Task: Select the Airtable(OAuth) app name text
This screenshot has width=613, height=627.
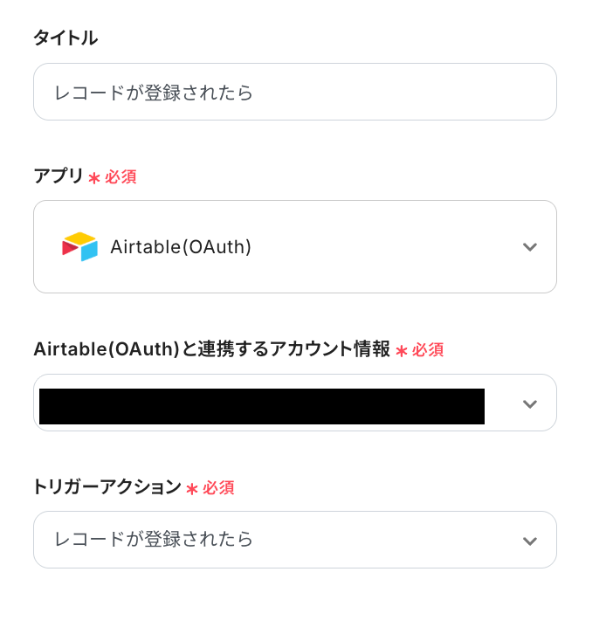Action: pyautogui.click(x=181, y=247)
